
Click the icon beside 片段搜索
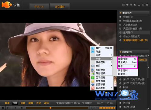click(x=93, y=70)
